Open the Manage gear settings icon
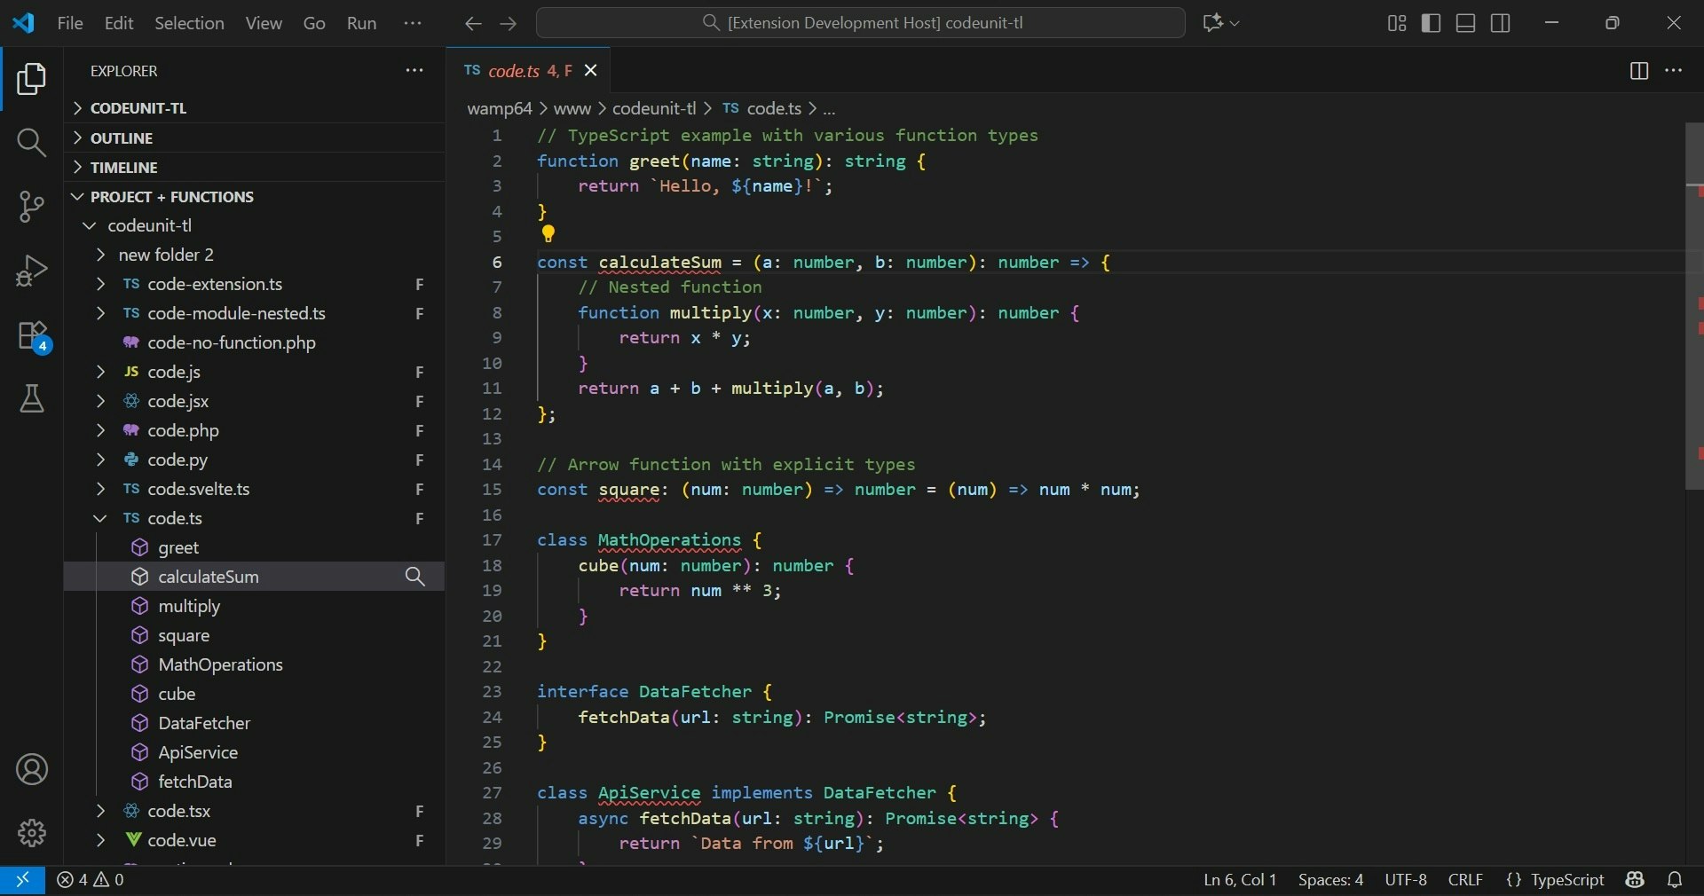 32,832
